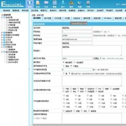Click the folder icon of 网站多访问端
This screenshot has width=126, height=126.
click(4, 45)
